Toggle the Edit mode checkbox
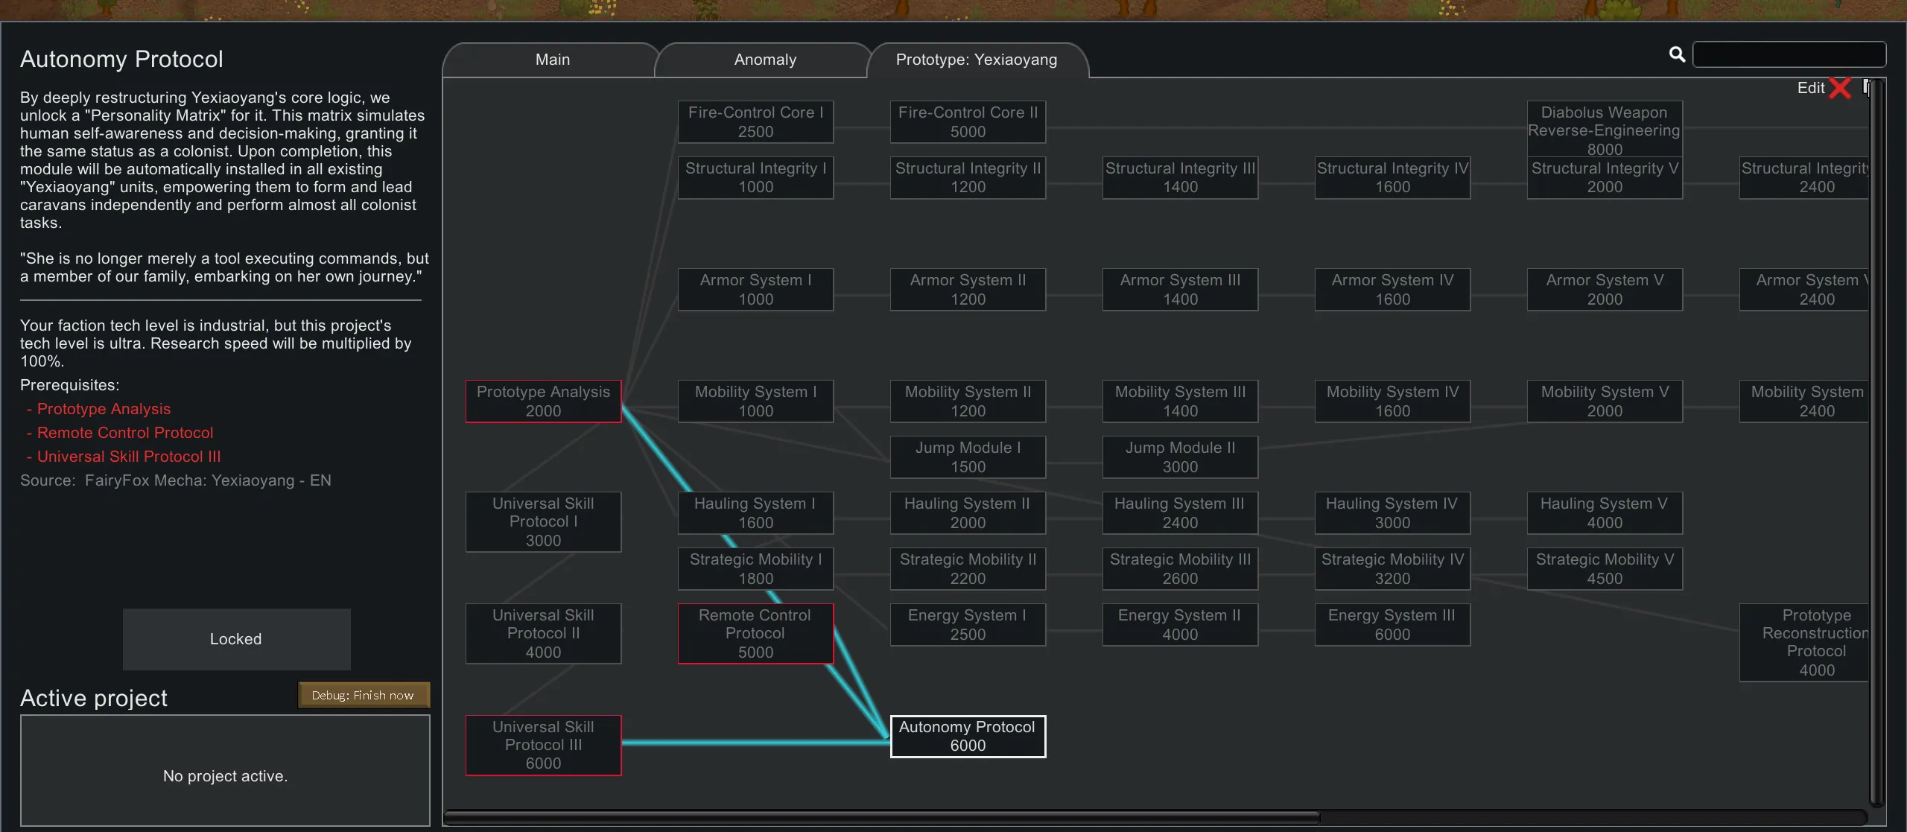 (1839, 88)
